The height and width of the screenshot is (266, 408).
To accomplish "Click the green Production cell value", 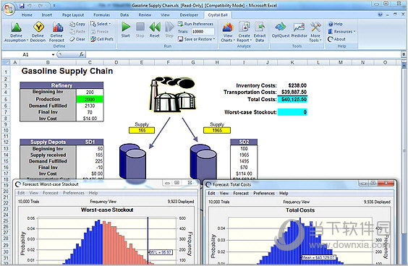I will tap(90, 99).
